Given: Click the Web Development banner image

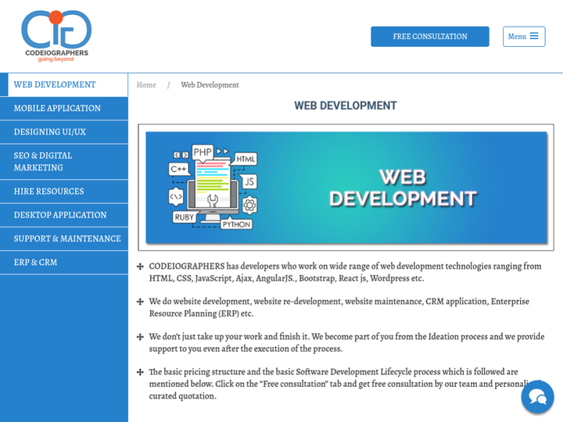Looking at the screenshot, I should pyautogui.click(x=346, y=188).
